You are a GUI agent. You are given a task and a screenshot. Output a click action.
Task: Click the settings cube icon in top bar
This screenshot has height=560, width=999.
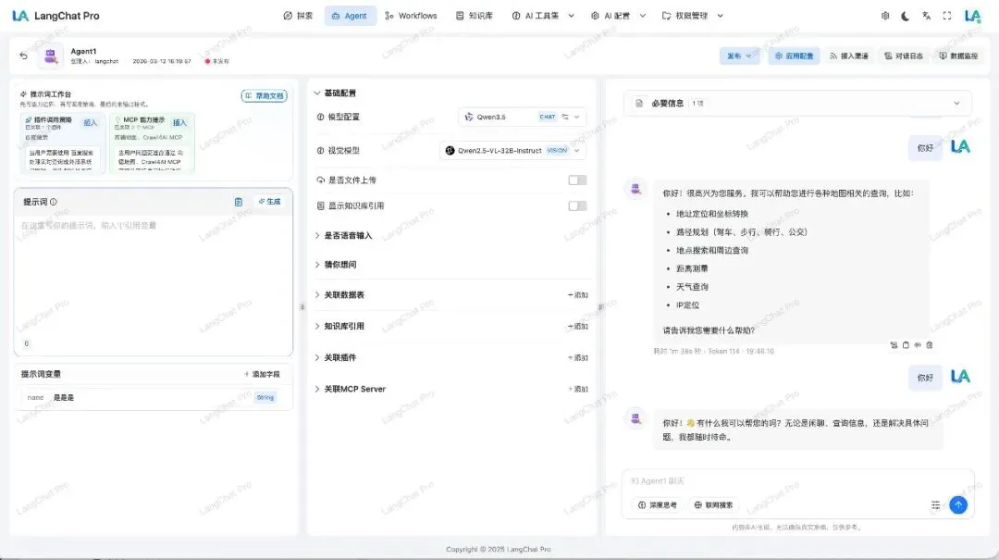(885, 16)
